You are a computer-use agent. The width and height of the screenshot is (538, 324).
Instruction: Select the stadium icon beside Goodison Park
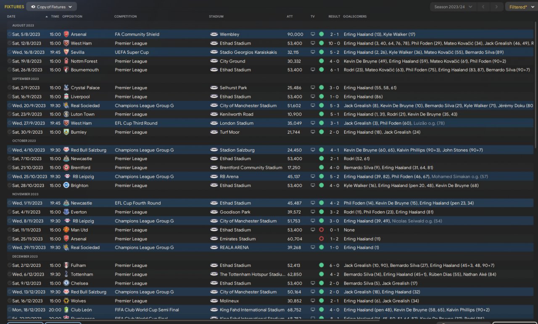[214, 212]
